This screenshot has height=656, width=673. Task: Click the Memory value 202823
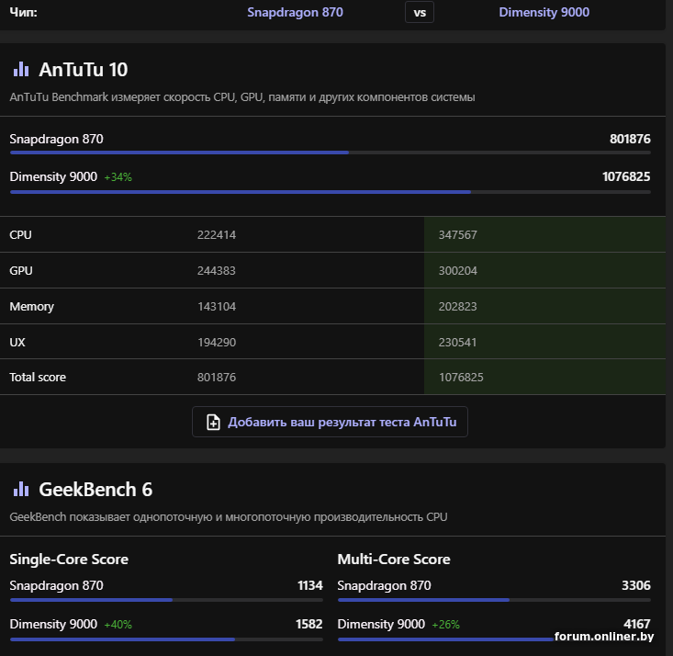click(457, 306)
